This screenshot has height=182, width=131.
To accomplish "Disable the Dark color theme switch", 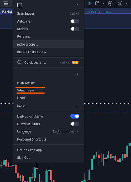I will pyautogui.click(x=75, y=116).
